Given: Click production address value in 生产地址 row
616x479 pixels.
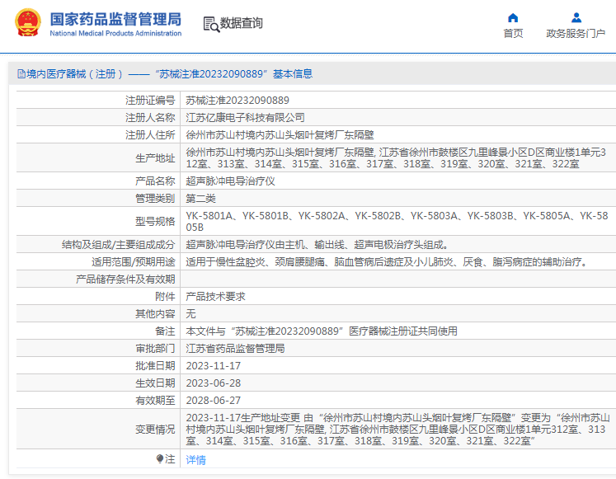Looking at the screenshot, I should (396, 157).
